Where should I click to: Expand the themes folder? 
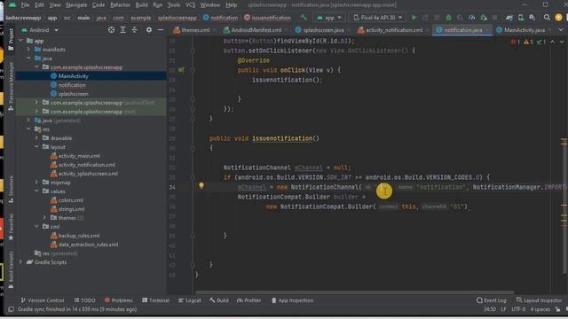(45, 217)
